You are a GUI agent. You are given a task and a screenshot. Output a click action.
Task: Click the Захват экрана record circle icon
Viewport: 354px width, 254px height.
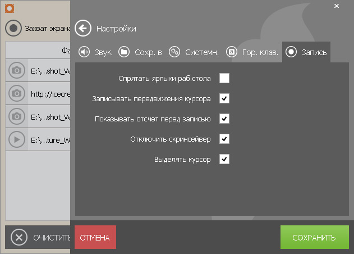[x=13, y=28]
